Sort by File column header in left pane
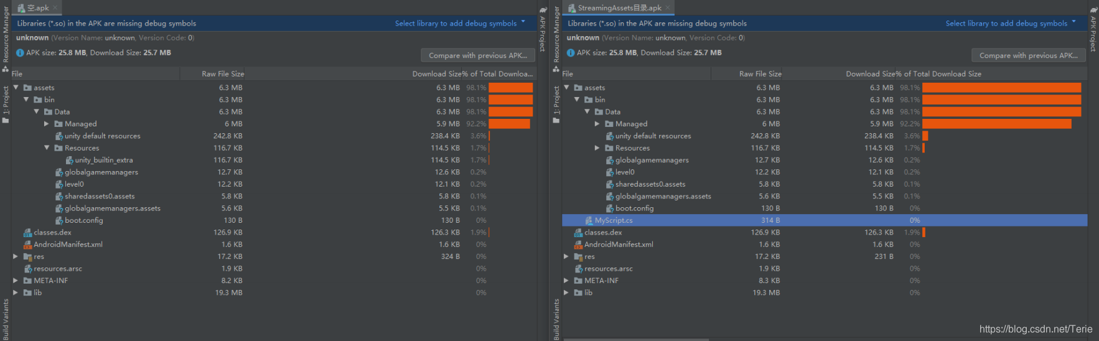Viewport: 1099px width, 341px height. pyautogui.click(x=96, y=73)
